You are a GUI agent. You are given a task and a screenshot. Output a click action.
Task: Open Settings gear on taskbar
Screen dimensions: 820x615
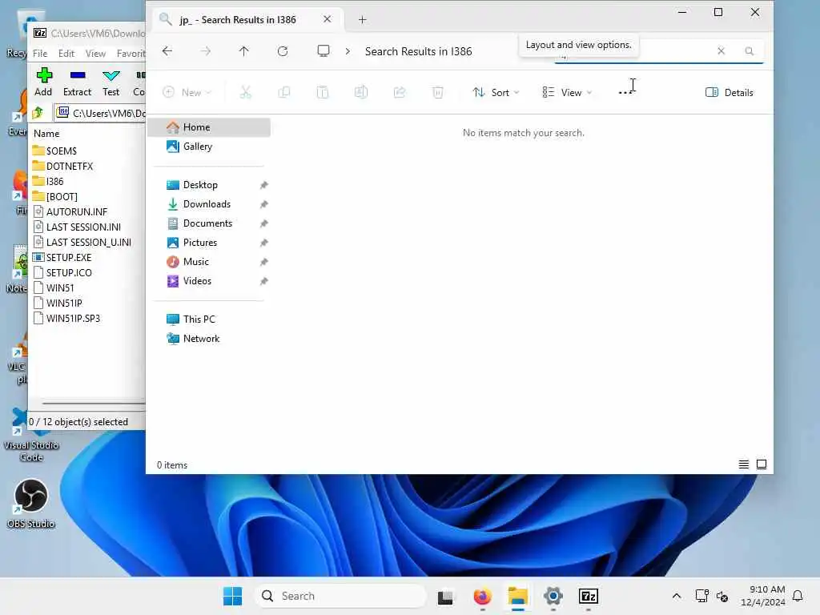553,596
